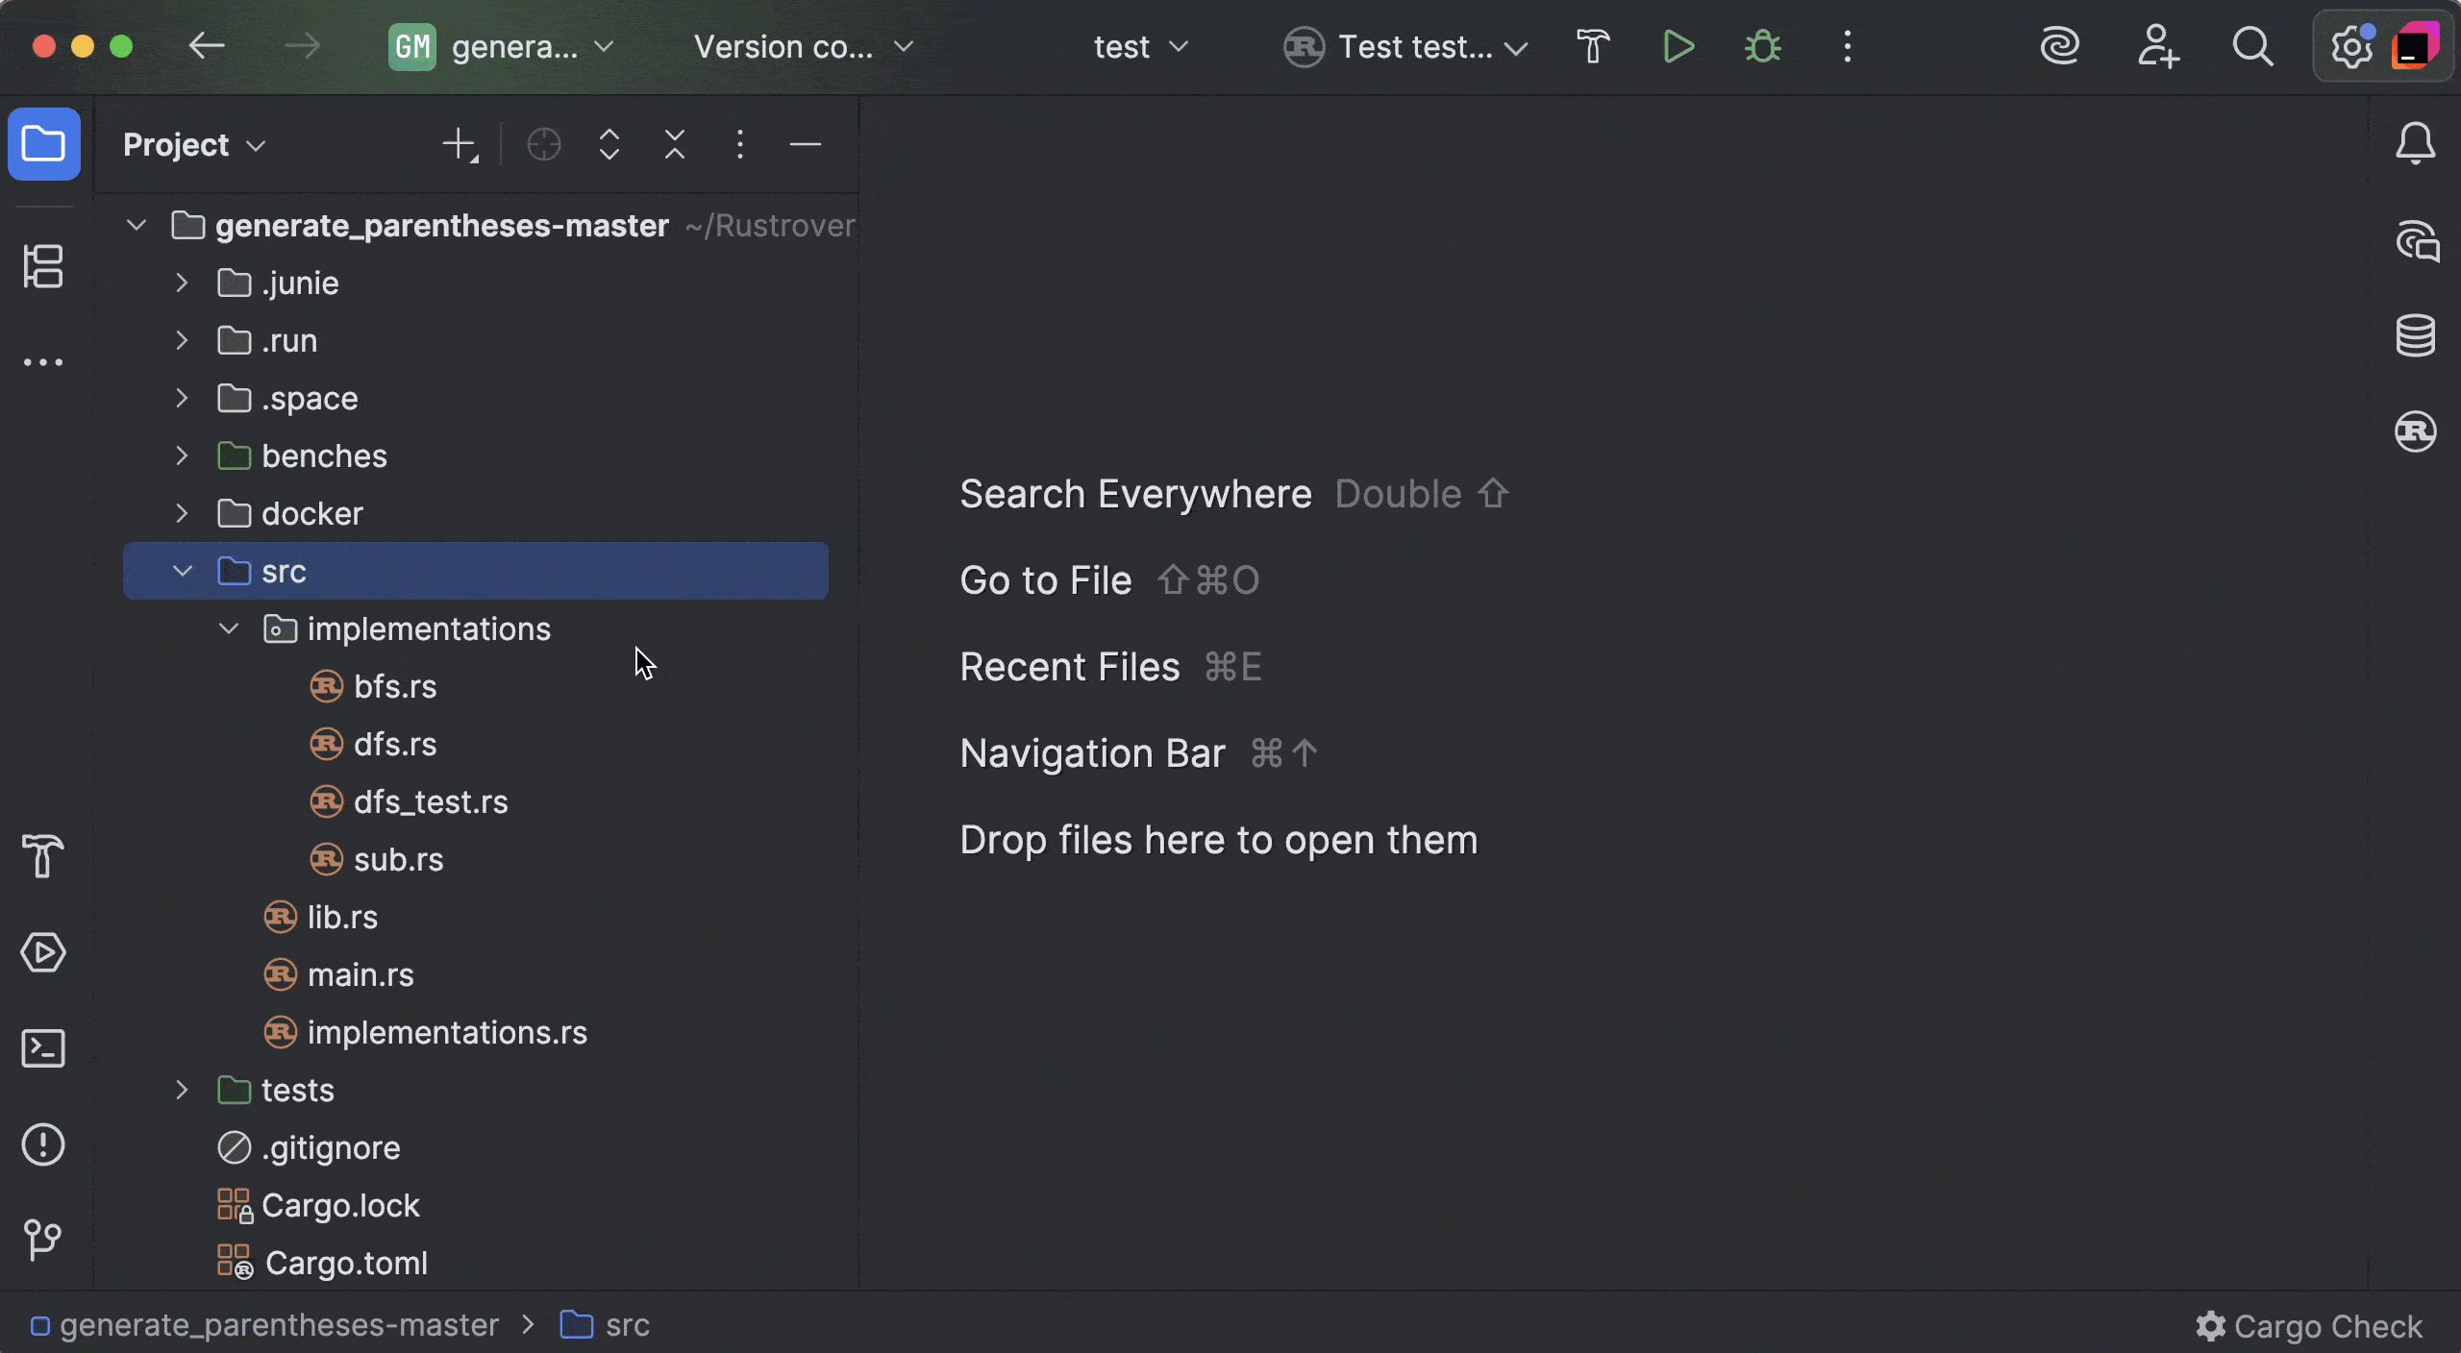2461x1353 pixels.
Task: Open the Structure tool window
Action: coord(43,266)
